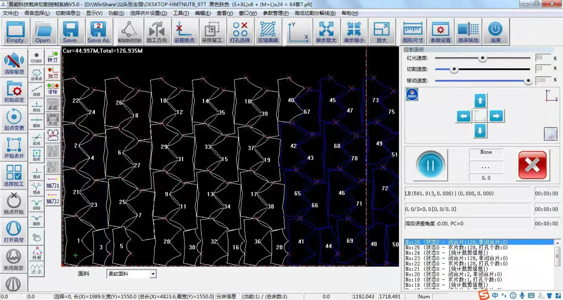The image size is (563, 300).
Task: Pause cutting with the blue pause button
Action: tap(430, 165)
